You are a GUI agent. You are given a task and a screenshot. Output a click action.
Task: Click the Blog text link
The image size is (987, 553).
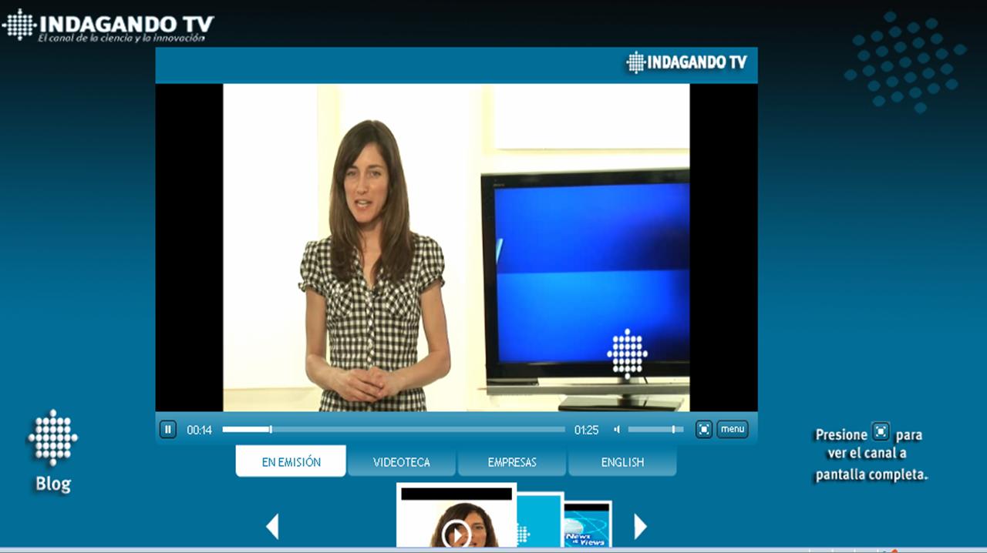[52, 484]
